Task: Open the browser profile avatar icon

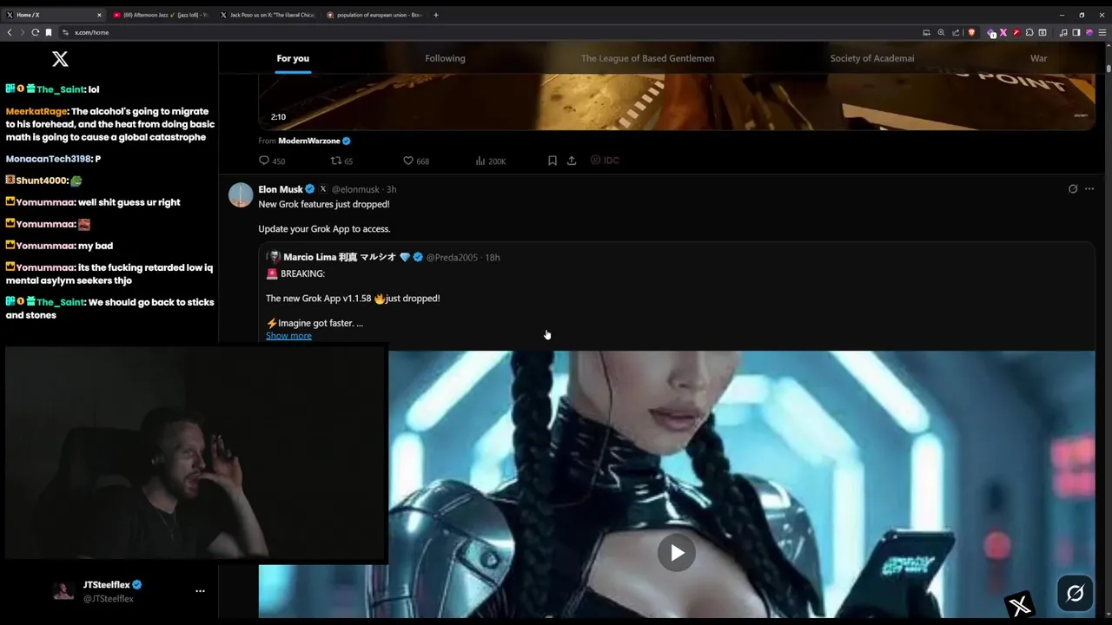Action: [x=1089, y=32]
